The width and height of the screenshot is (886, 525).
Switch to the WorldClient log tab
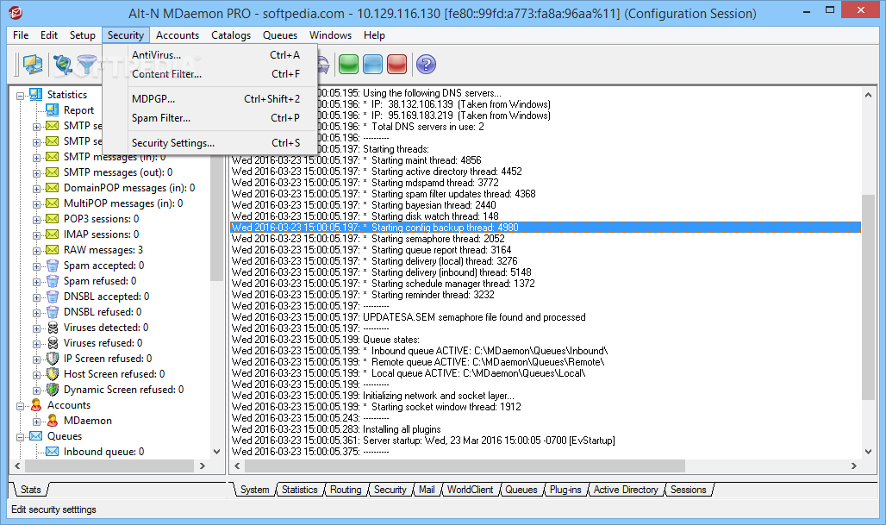[x=470, y=490]
